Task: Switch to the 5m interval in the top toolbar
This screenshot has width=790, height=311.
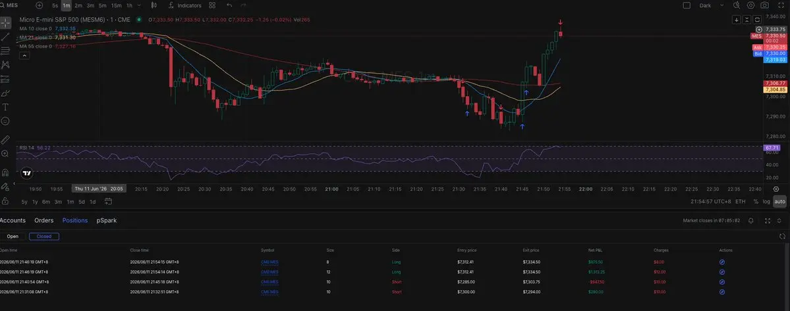Action: pyautogui.click(x=102, y=5)
